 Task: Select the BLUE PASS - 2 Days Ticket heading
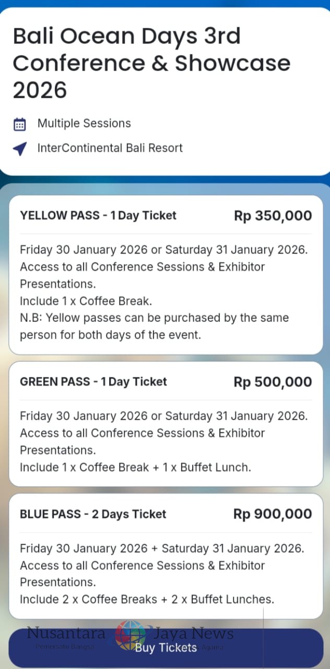click(93, 514)
